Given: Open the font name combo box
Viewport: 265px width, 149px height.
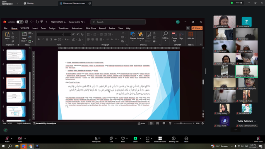Looking at the screenshot, I should coord(50,34).
